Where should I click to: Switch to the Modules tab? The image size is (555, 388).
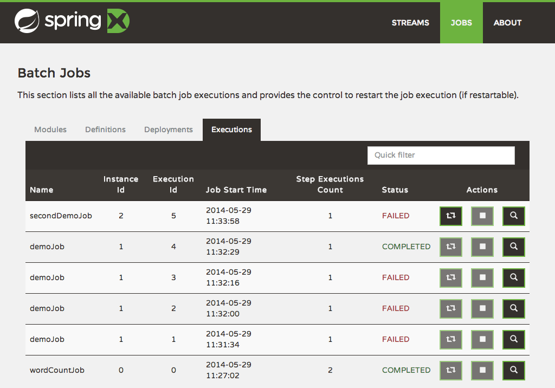[50, 130]
